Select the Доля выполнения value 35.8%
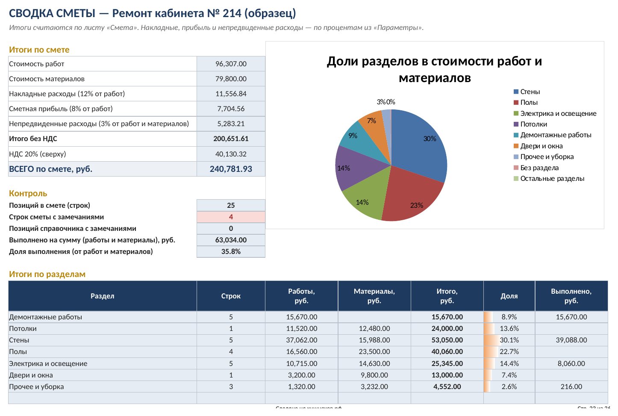This screenshot has width=618, height=416. pos(231,251)
